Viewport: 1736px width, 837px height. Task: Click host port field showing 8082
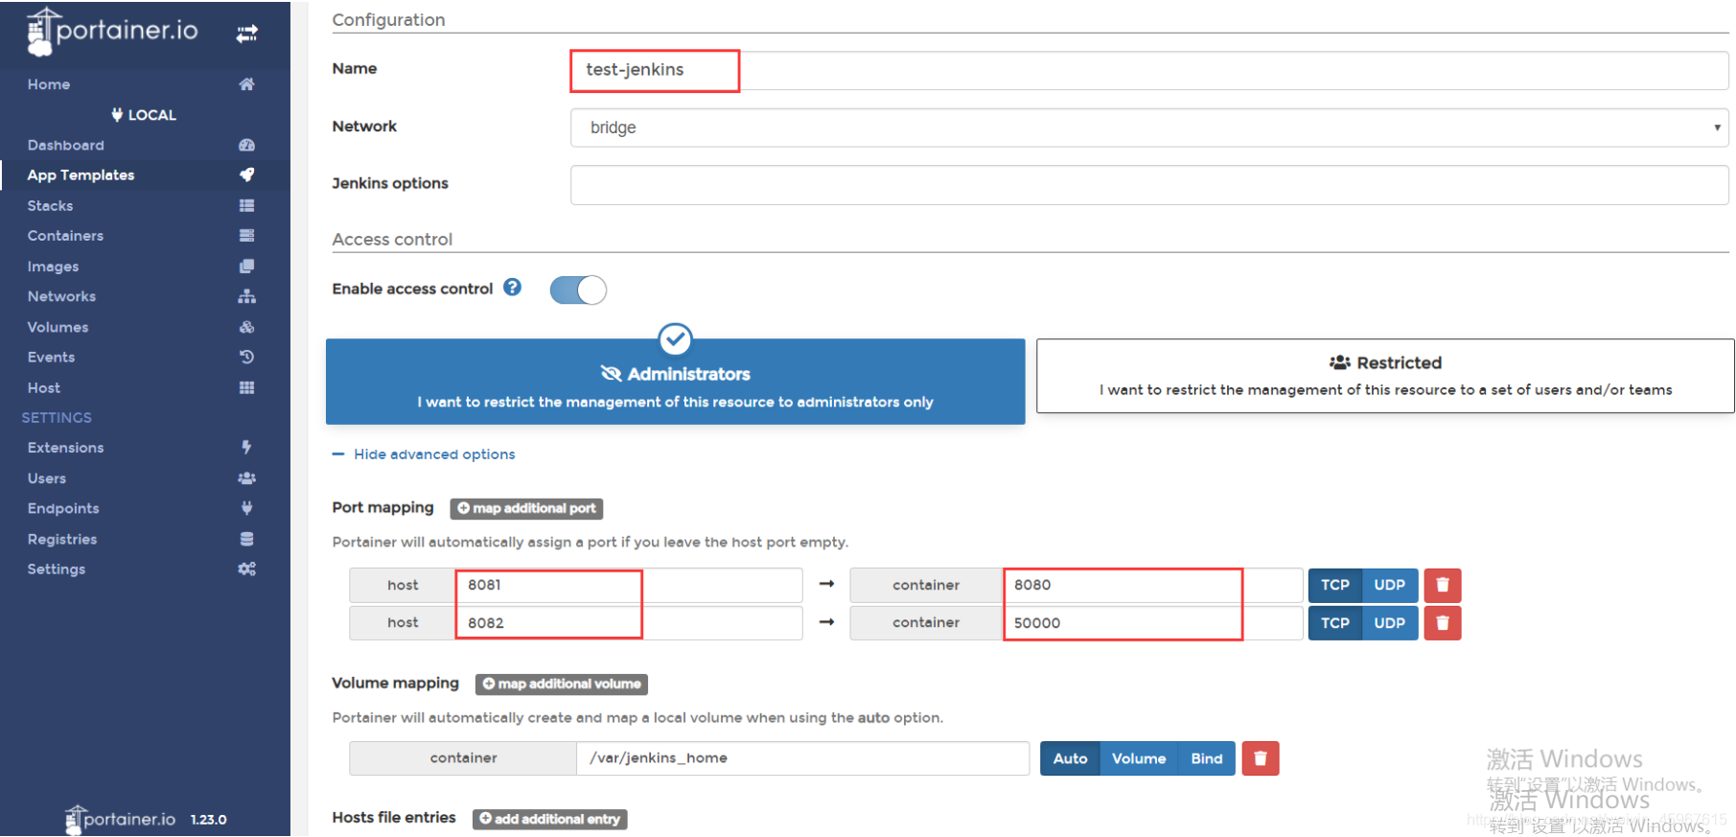pos(629,623)
